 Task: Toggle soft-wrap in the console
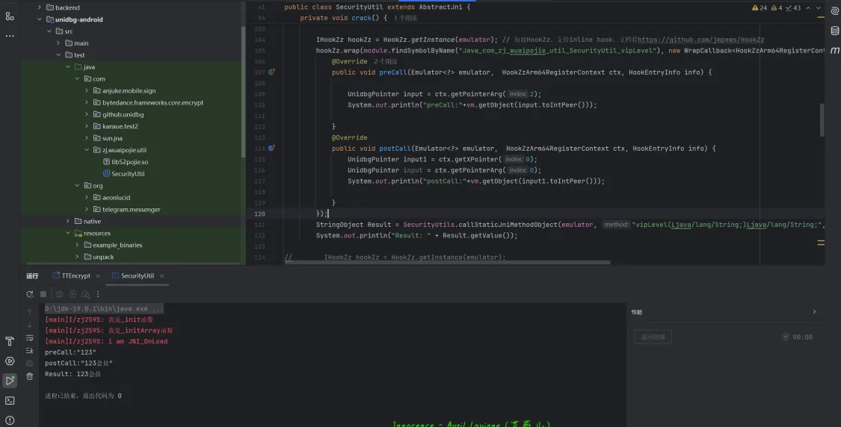(x=30, y=337)
